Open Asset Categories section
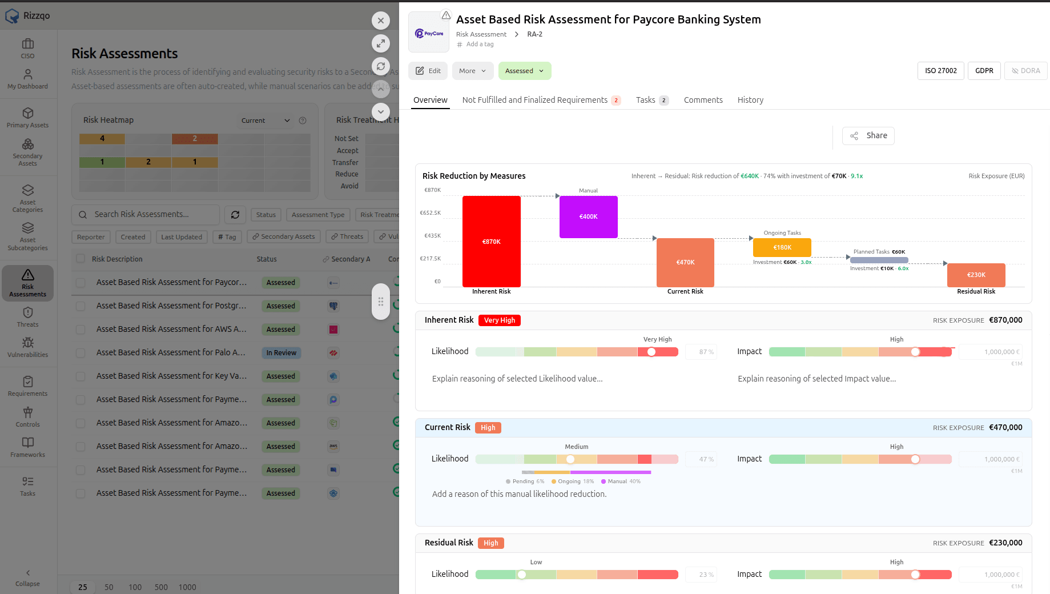Image resolution: width=1050 pixels, height=594 pixels. 27,198
